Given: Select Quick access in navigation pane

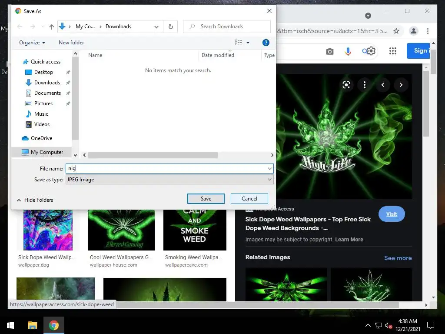Looking at the screenshot, I should tap(45, 62).
